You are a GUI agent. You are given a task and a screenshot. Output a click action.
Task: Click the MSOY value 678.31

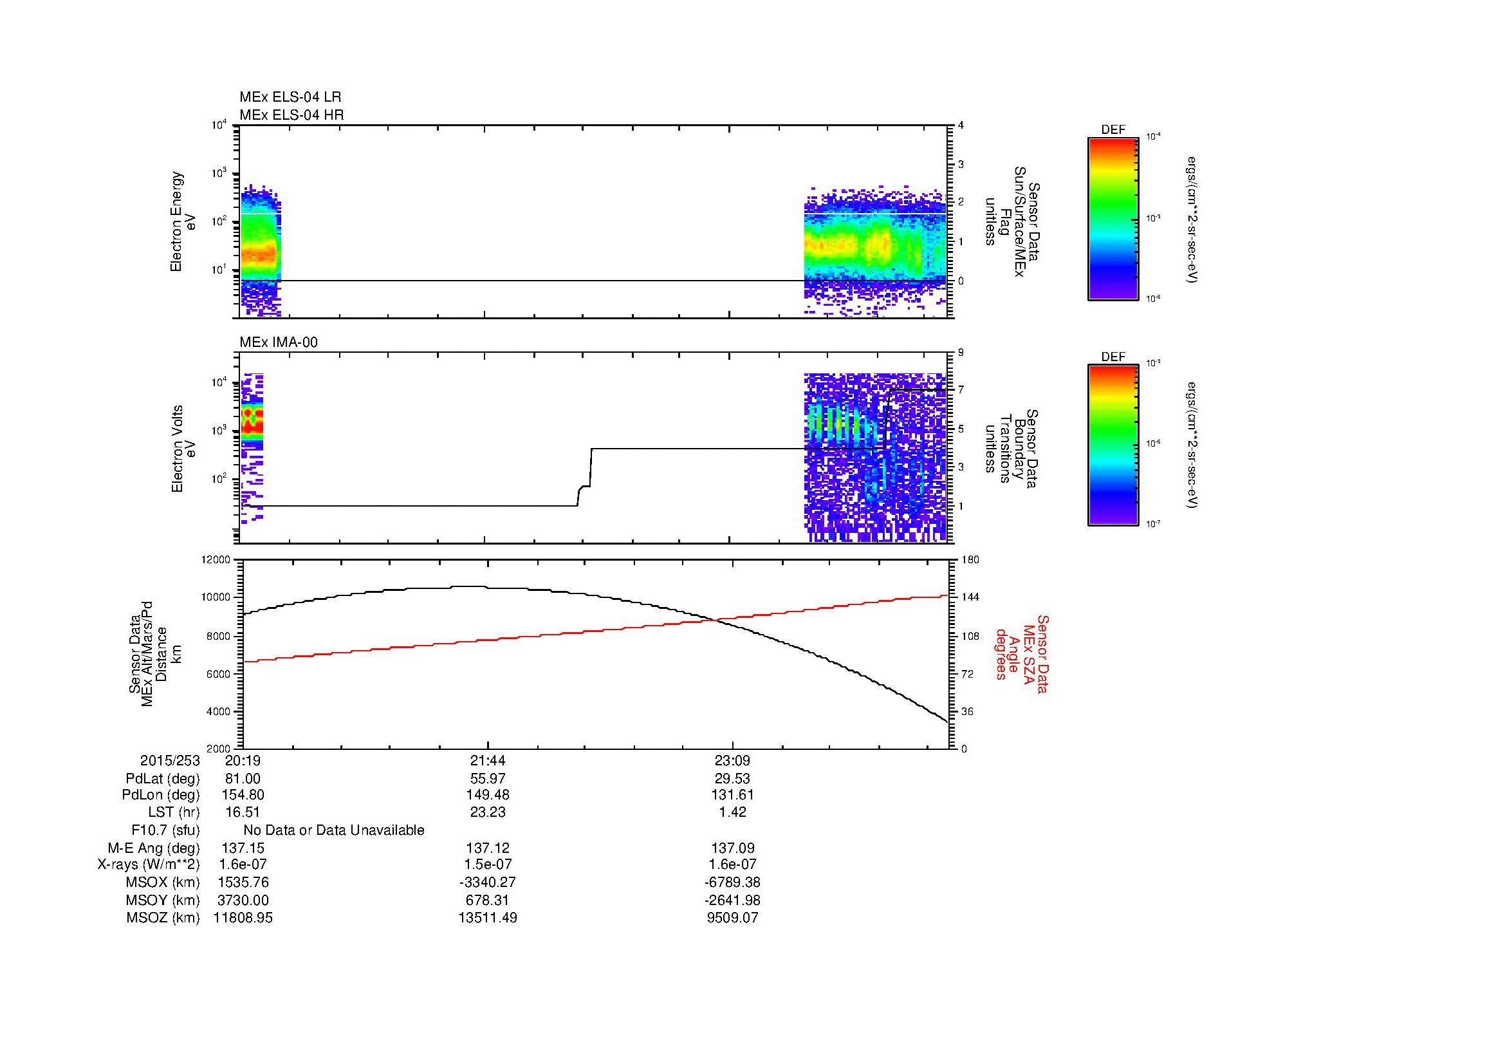click(488, 901)
